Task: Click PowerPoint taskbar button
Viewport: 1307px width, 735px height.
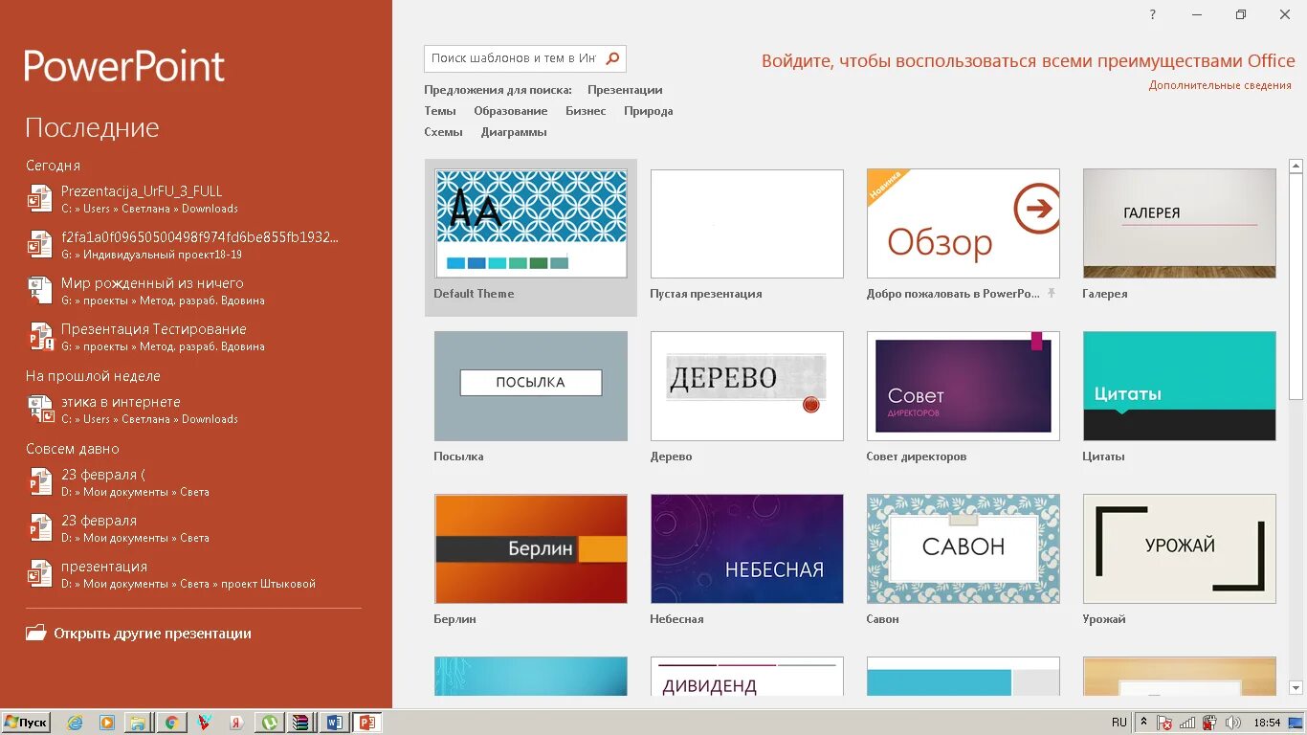Action: coord(366,723)
